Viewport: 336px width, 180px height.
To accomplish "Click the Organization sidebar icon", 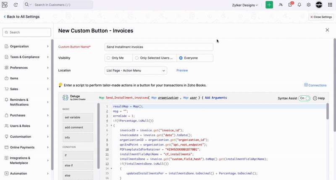I will click(6, 46).
